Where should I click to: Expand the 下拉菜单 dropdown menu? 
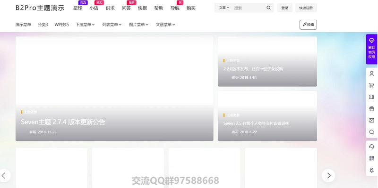(x=85, y=25)
